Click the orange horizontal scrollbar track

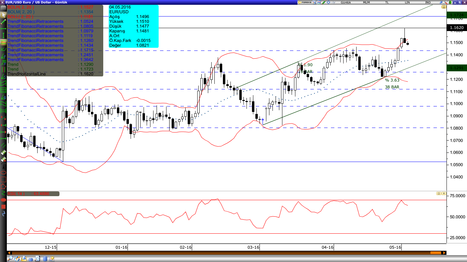226,253
